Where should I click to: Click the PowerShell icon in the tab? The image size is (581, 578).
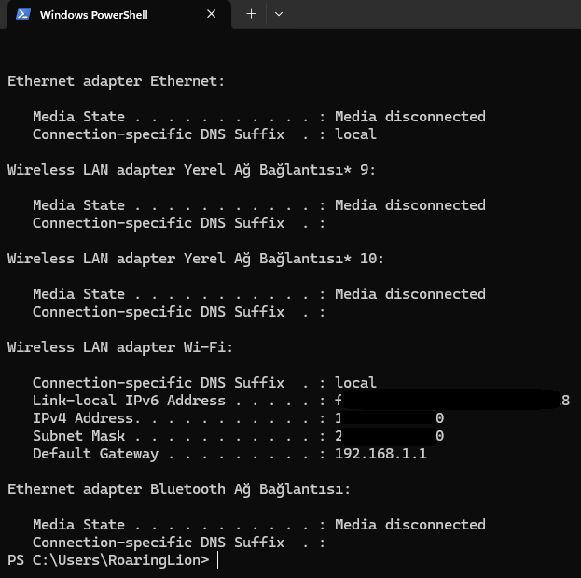23,14
